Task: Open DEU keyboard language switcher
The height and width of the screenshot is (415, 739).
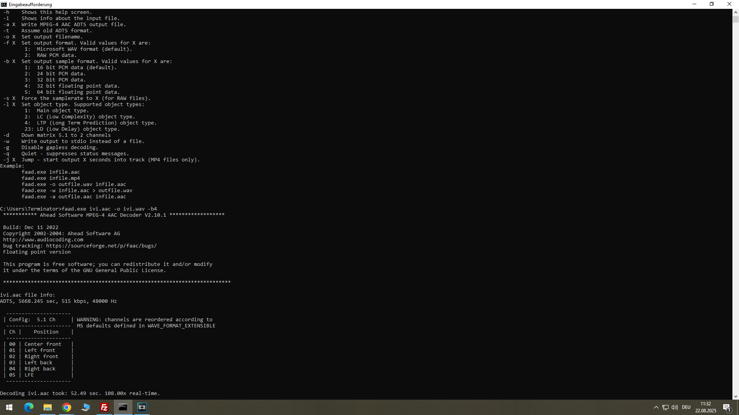Action: [x=686, y=407]
